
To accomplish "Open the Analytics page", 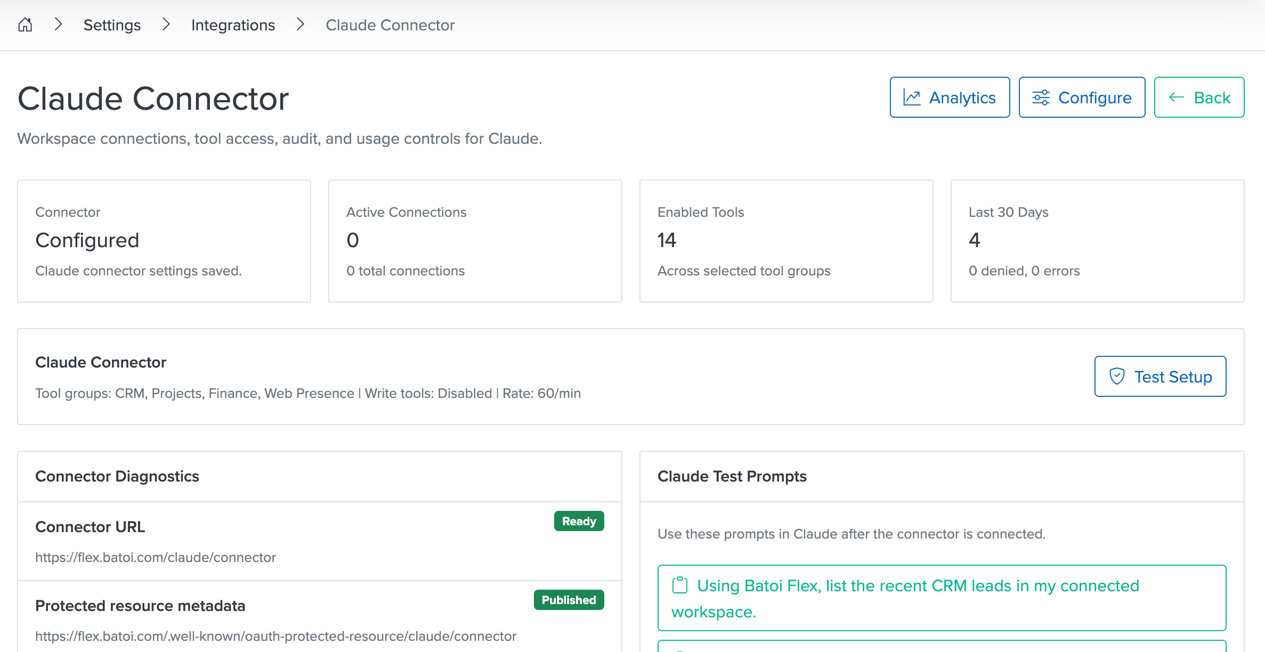I will [950, 97].
